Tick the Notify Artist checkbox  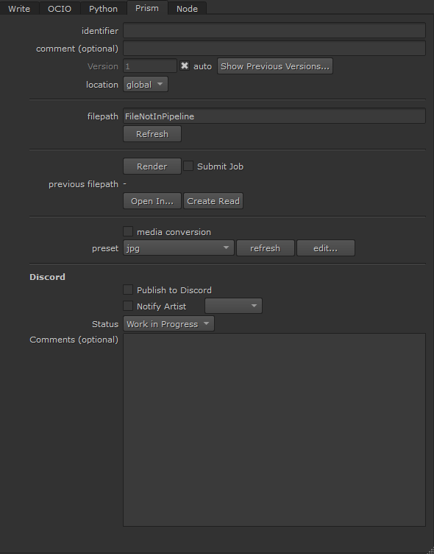[128, 306]
